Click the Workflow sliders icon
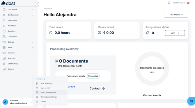This screenshot has height=108, width=195. click(4, 26)
